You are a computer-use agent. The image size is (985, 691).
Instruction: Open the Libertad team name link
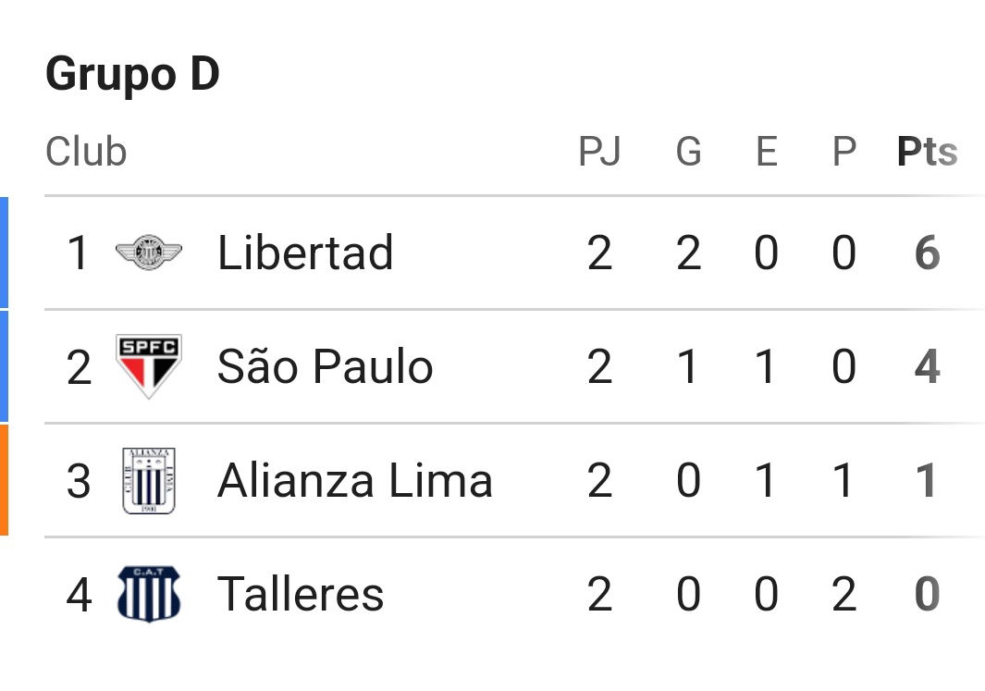pos(305,253)
